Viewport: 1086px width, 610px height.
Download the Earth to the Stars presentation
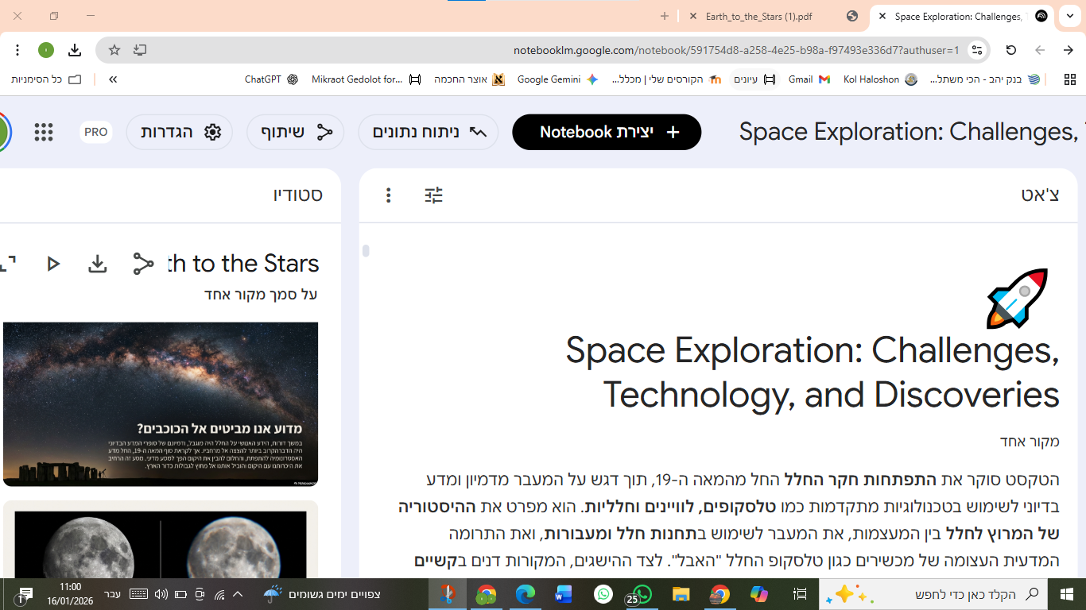[97, 264]
